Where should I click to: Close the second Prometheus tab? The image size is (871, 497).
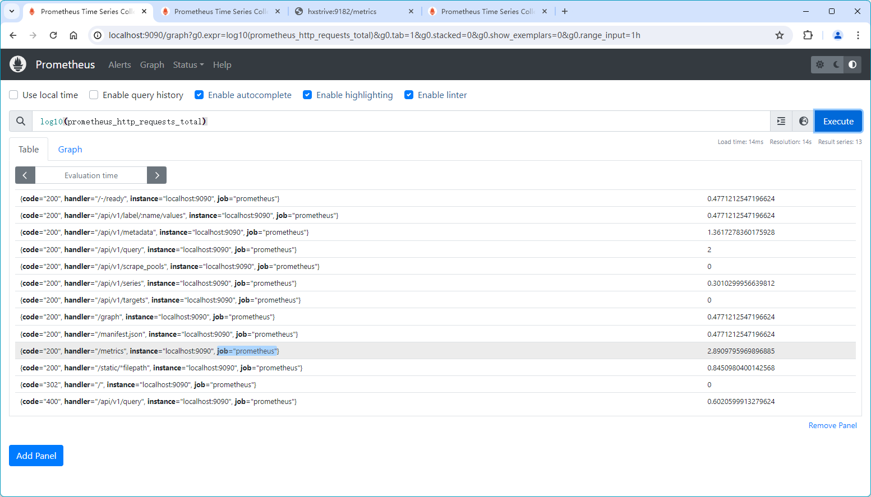(278, 11)
